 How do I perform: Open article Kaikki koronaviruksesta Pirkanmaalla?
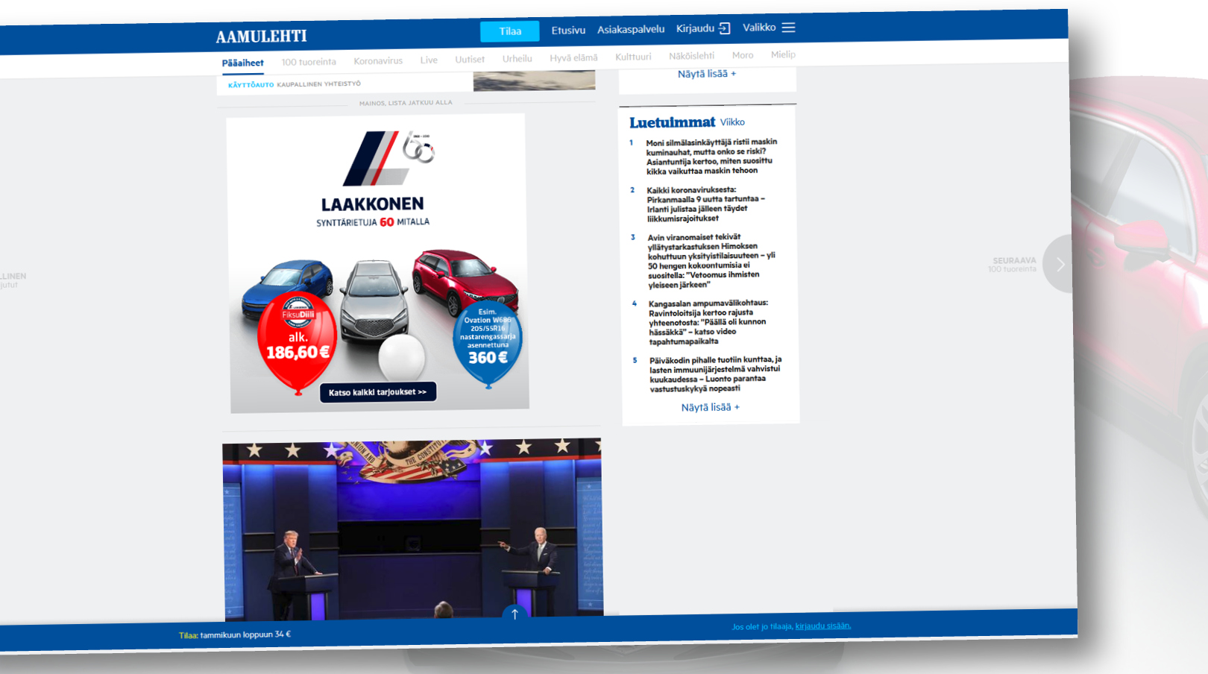point(705,204)
